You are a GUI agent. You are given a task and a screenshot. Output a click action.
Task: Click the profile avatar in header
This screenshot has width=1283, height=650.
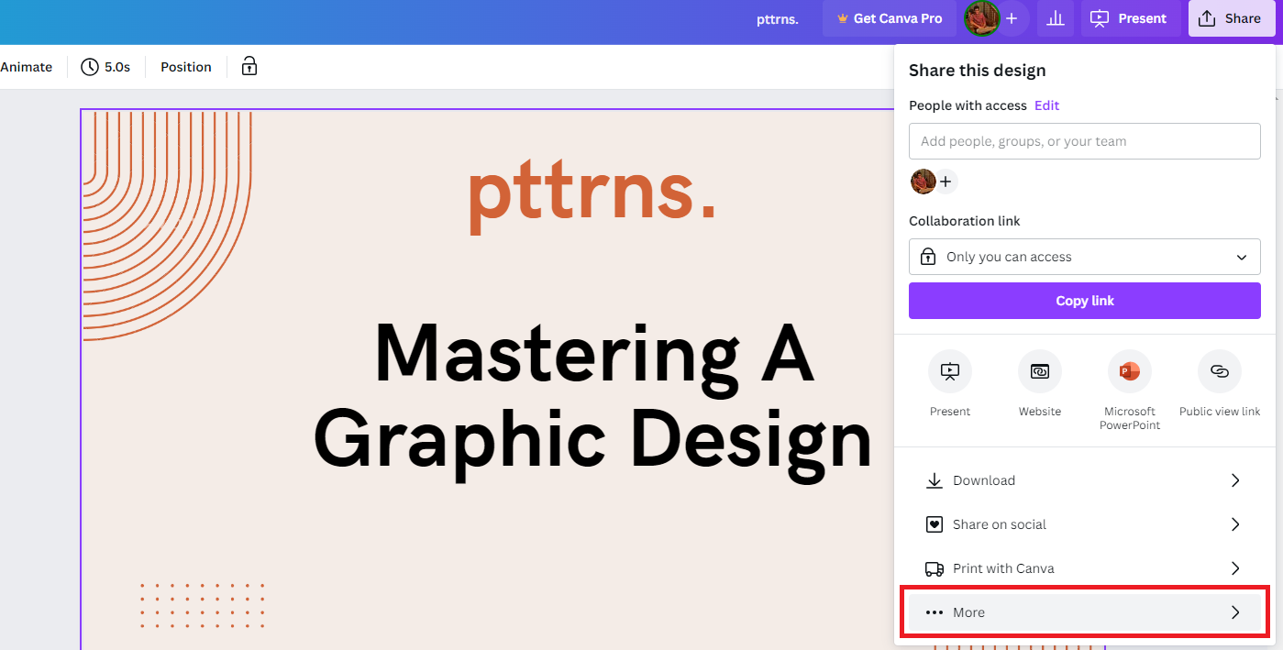click(x=981, y=18)
